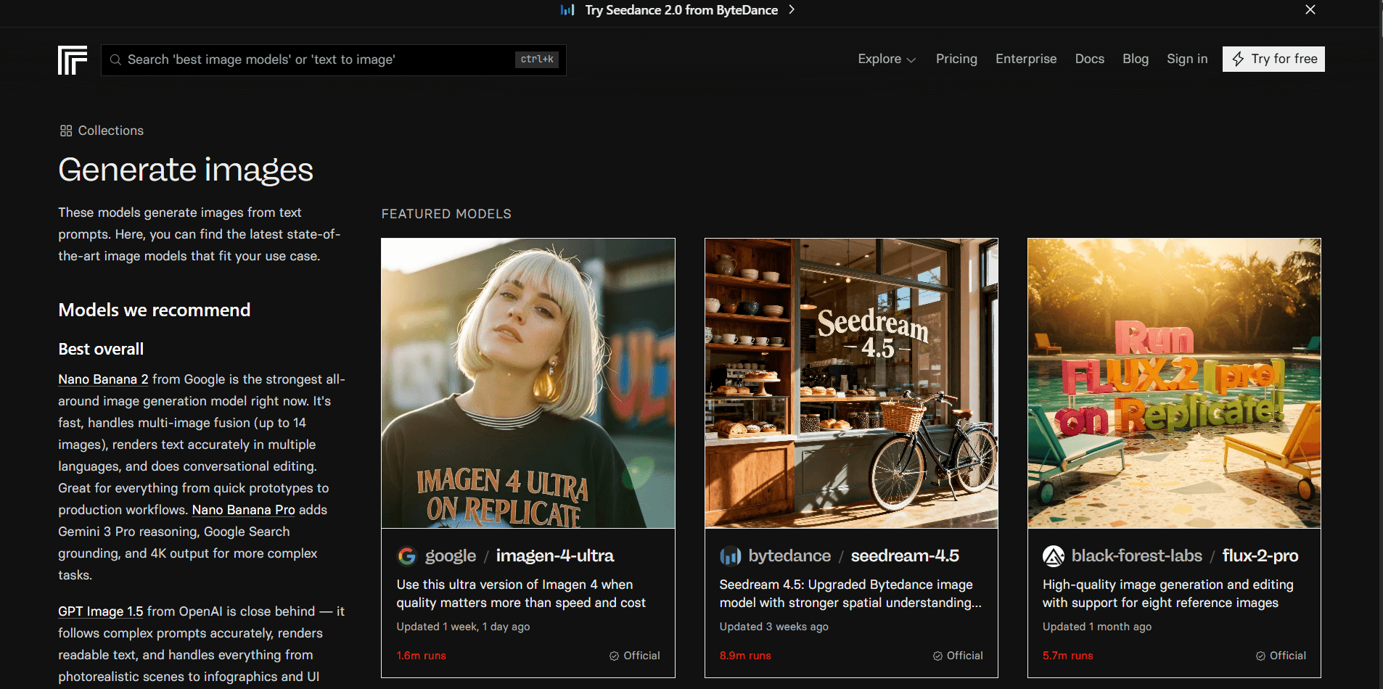Click 'Updated 1 week, 1 day ago' text

tap(463, 627)
